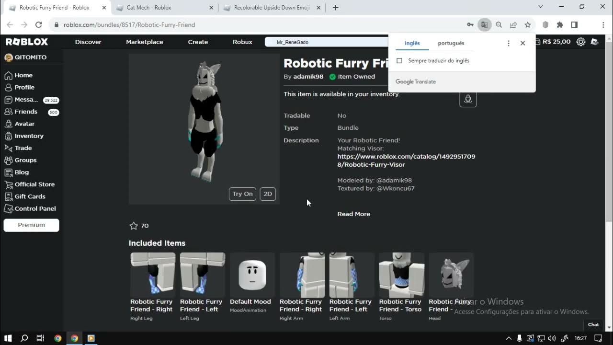The width and height of the screenshot is (613, 345).
Task: Open a new browser tab
Action: click(336, 8)
